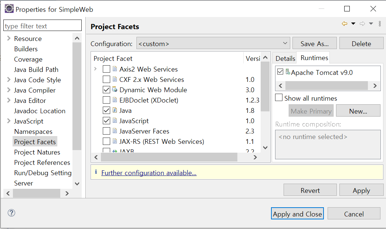This screenshot has width=386, height=229.
Task: Click the facet list vertical scrollbar thumb
Action: click(265, 86)
